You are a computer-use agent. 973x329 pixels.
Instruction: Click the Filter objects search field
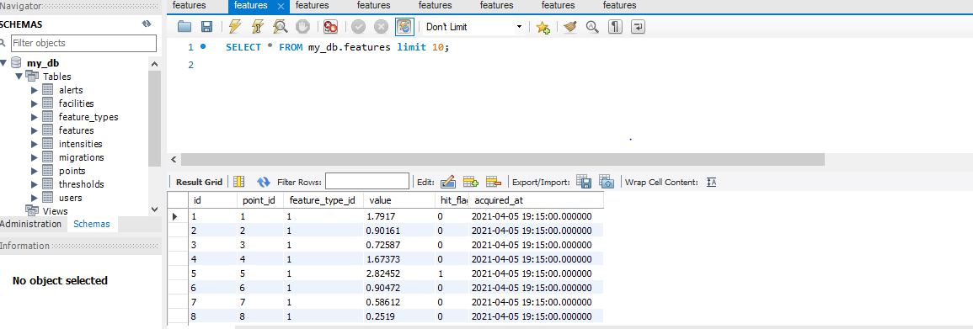coord(83,43)
